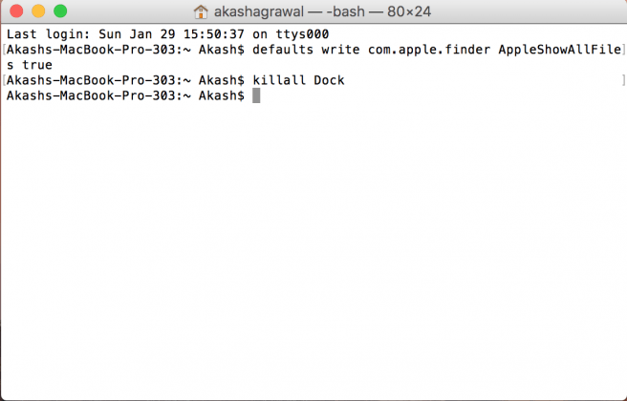Click the home folder icon in title bar
This screenshot has height=401, width=627.
pos(201,11)
